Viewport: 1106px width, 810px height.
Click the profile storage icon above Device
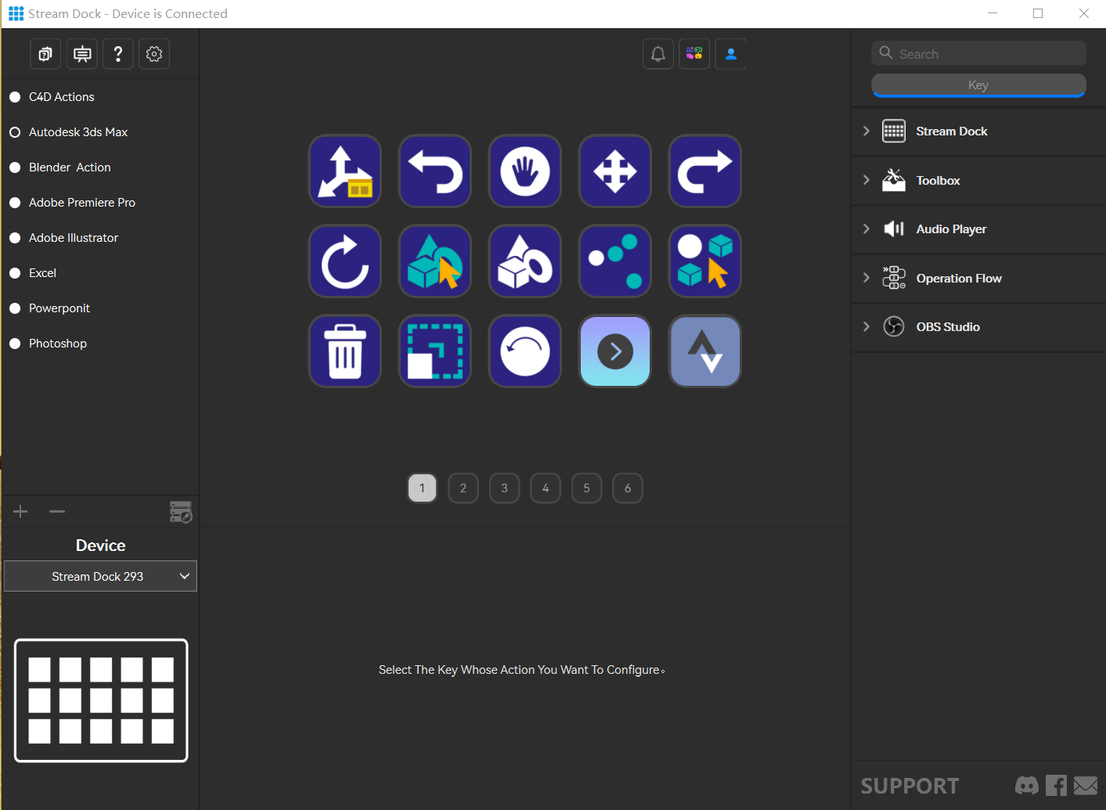click(x=181, y=512)
